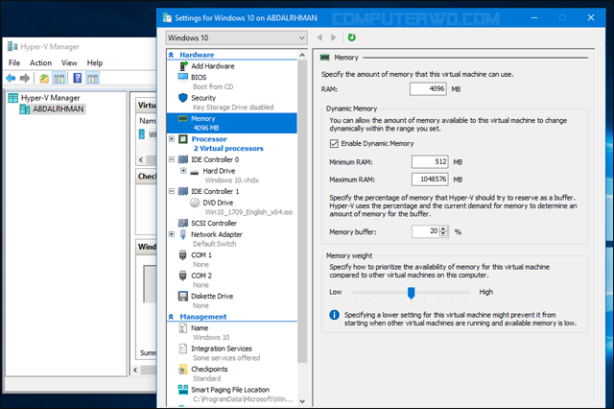Click the Maximum RAM field

tap(430, 180)
